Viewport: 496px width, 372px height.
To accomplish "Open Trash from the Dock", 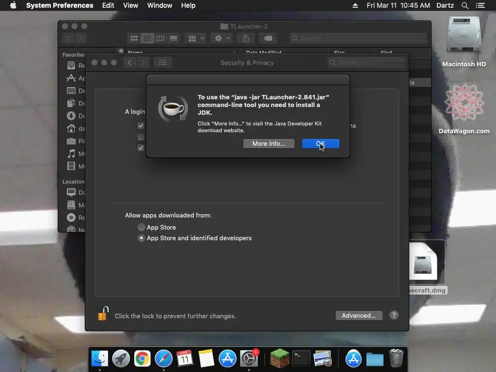I will click(396, 358).
